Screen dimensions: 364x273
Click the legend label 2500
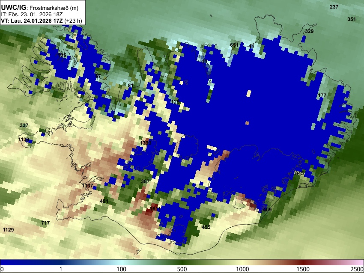(357, 269)
